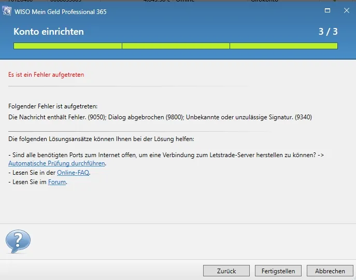This screenshot has width=356, height=280.
Task: Click the last green progress bar segment
Action: click(283, 46)
